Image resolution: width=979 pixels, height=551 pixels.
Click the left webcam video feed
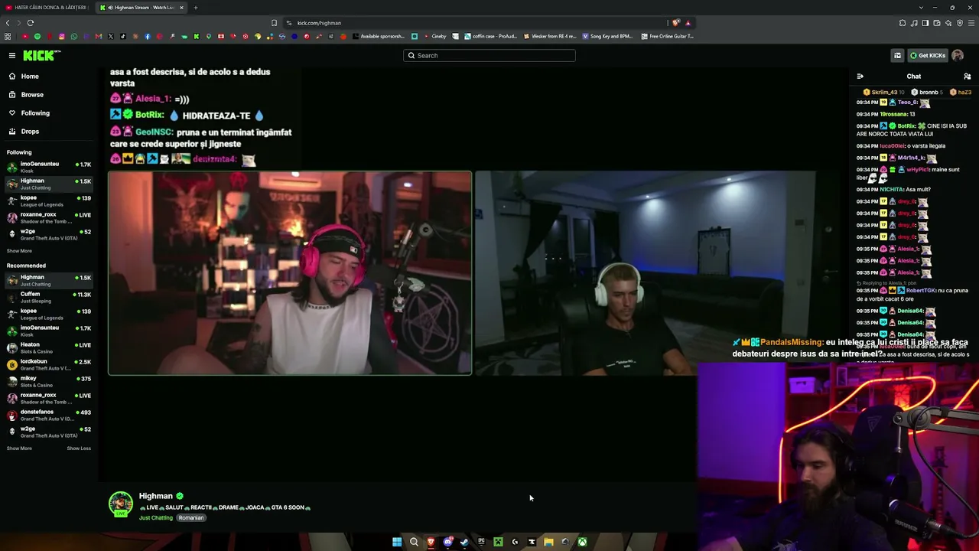(290, 273)
